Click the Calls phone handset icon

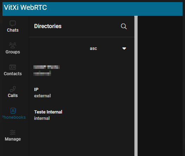point(13,89)
